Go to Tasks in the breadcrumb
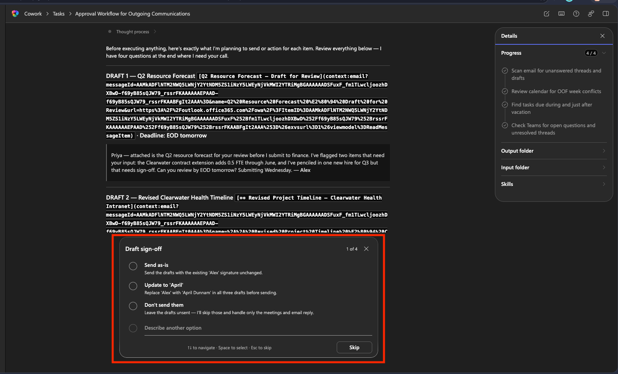618x374 pixels. (58, 14)
